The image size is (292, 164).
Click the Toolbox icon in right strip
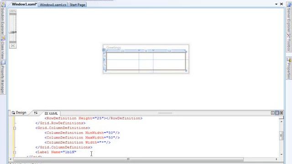289,36
